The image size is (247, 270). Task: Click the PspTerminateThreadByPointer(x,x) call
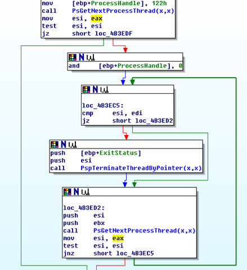pyautogui.click(x=141, y=168)
